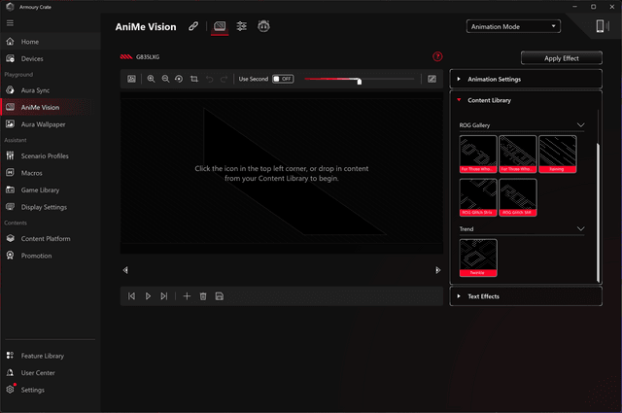This screenshot has height=413, width=622.
Task: Open Aura Wallpaper
Action: point(50,124)
